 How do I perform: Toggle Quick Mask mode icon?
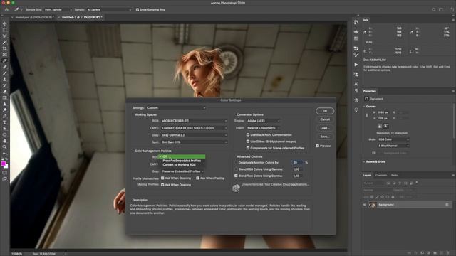point(5,173)
